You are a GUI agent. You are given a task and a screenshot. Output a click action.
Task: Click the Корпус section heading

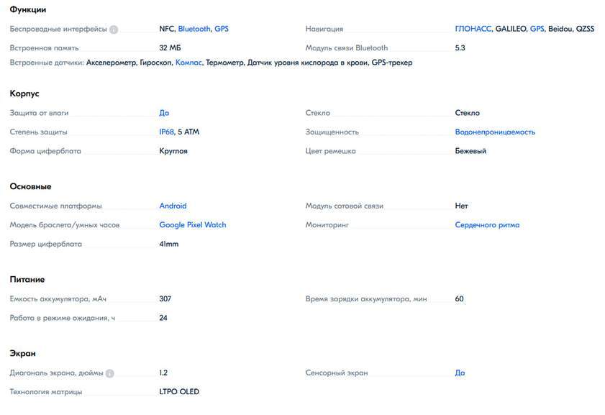pyautogui.click(x=24, y=94)
